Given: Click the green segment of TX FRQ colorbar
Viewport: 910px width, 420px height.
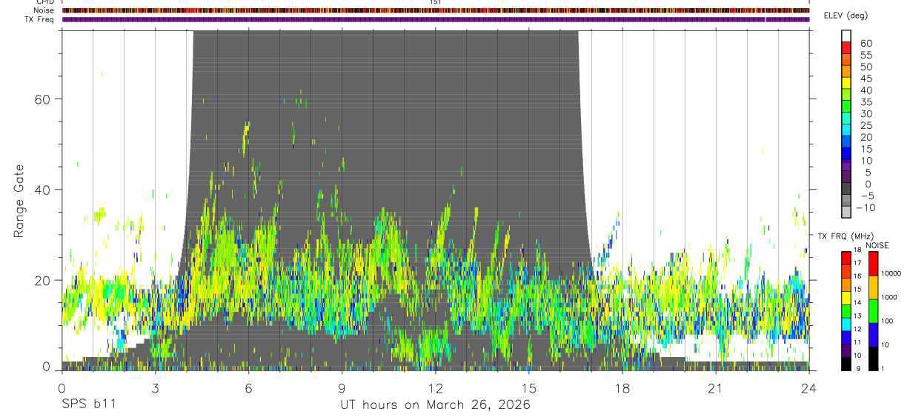Looking at the screenshot, I should [846, 310].
